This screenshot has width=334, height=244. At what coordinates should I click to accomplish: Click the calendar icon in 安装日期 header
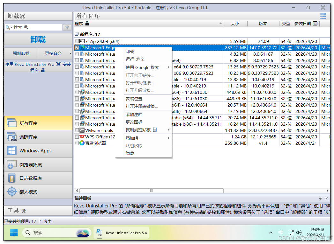pos(315,24)
